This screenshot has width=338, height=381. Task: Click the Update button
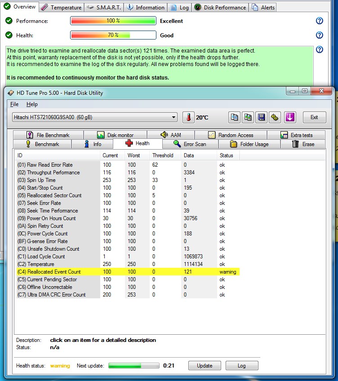(205, 365)
